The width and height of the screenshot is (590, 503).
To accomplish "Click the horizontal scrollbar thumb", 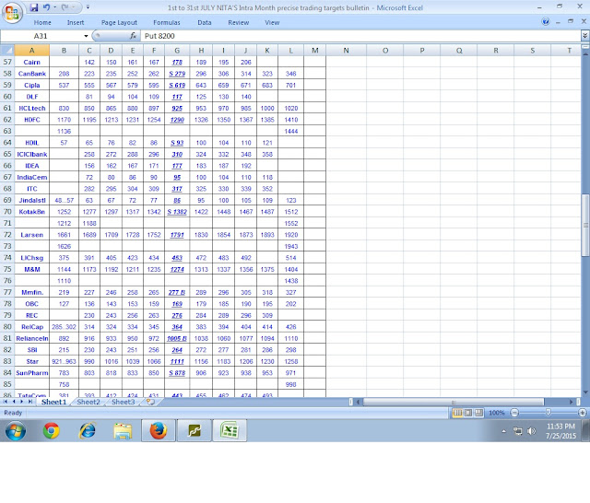I will 453,402.
